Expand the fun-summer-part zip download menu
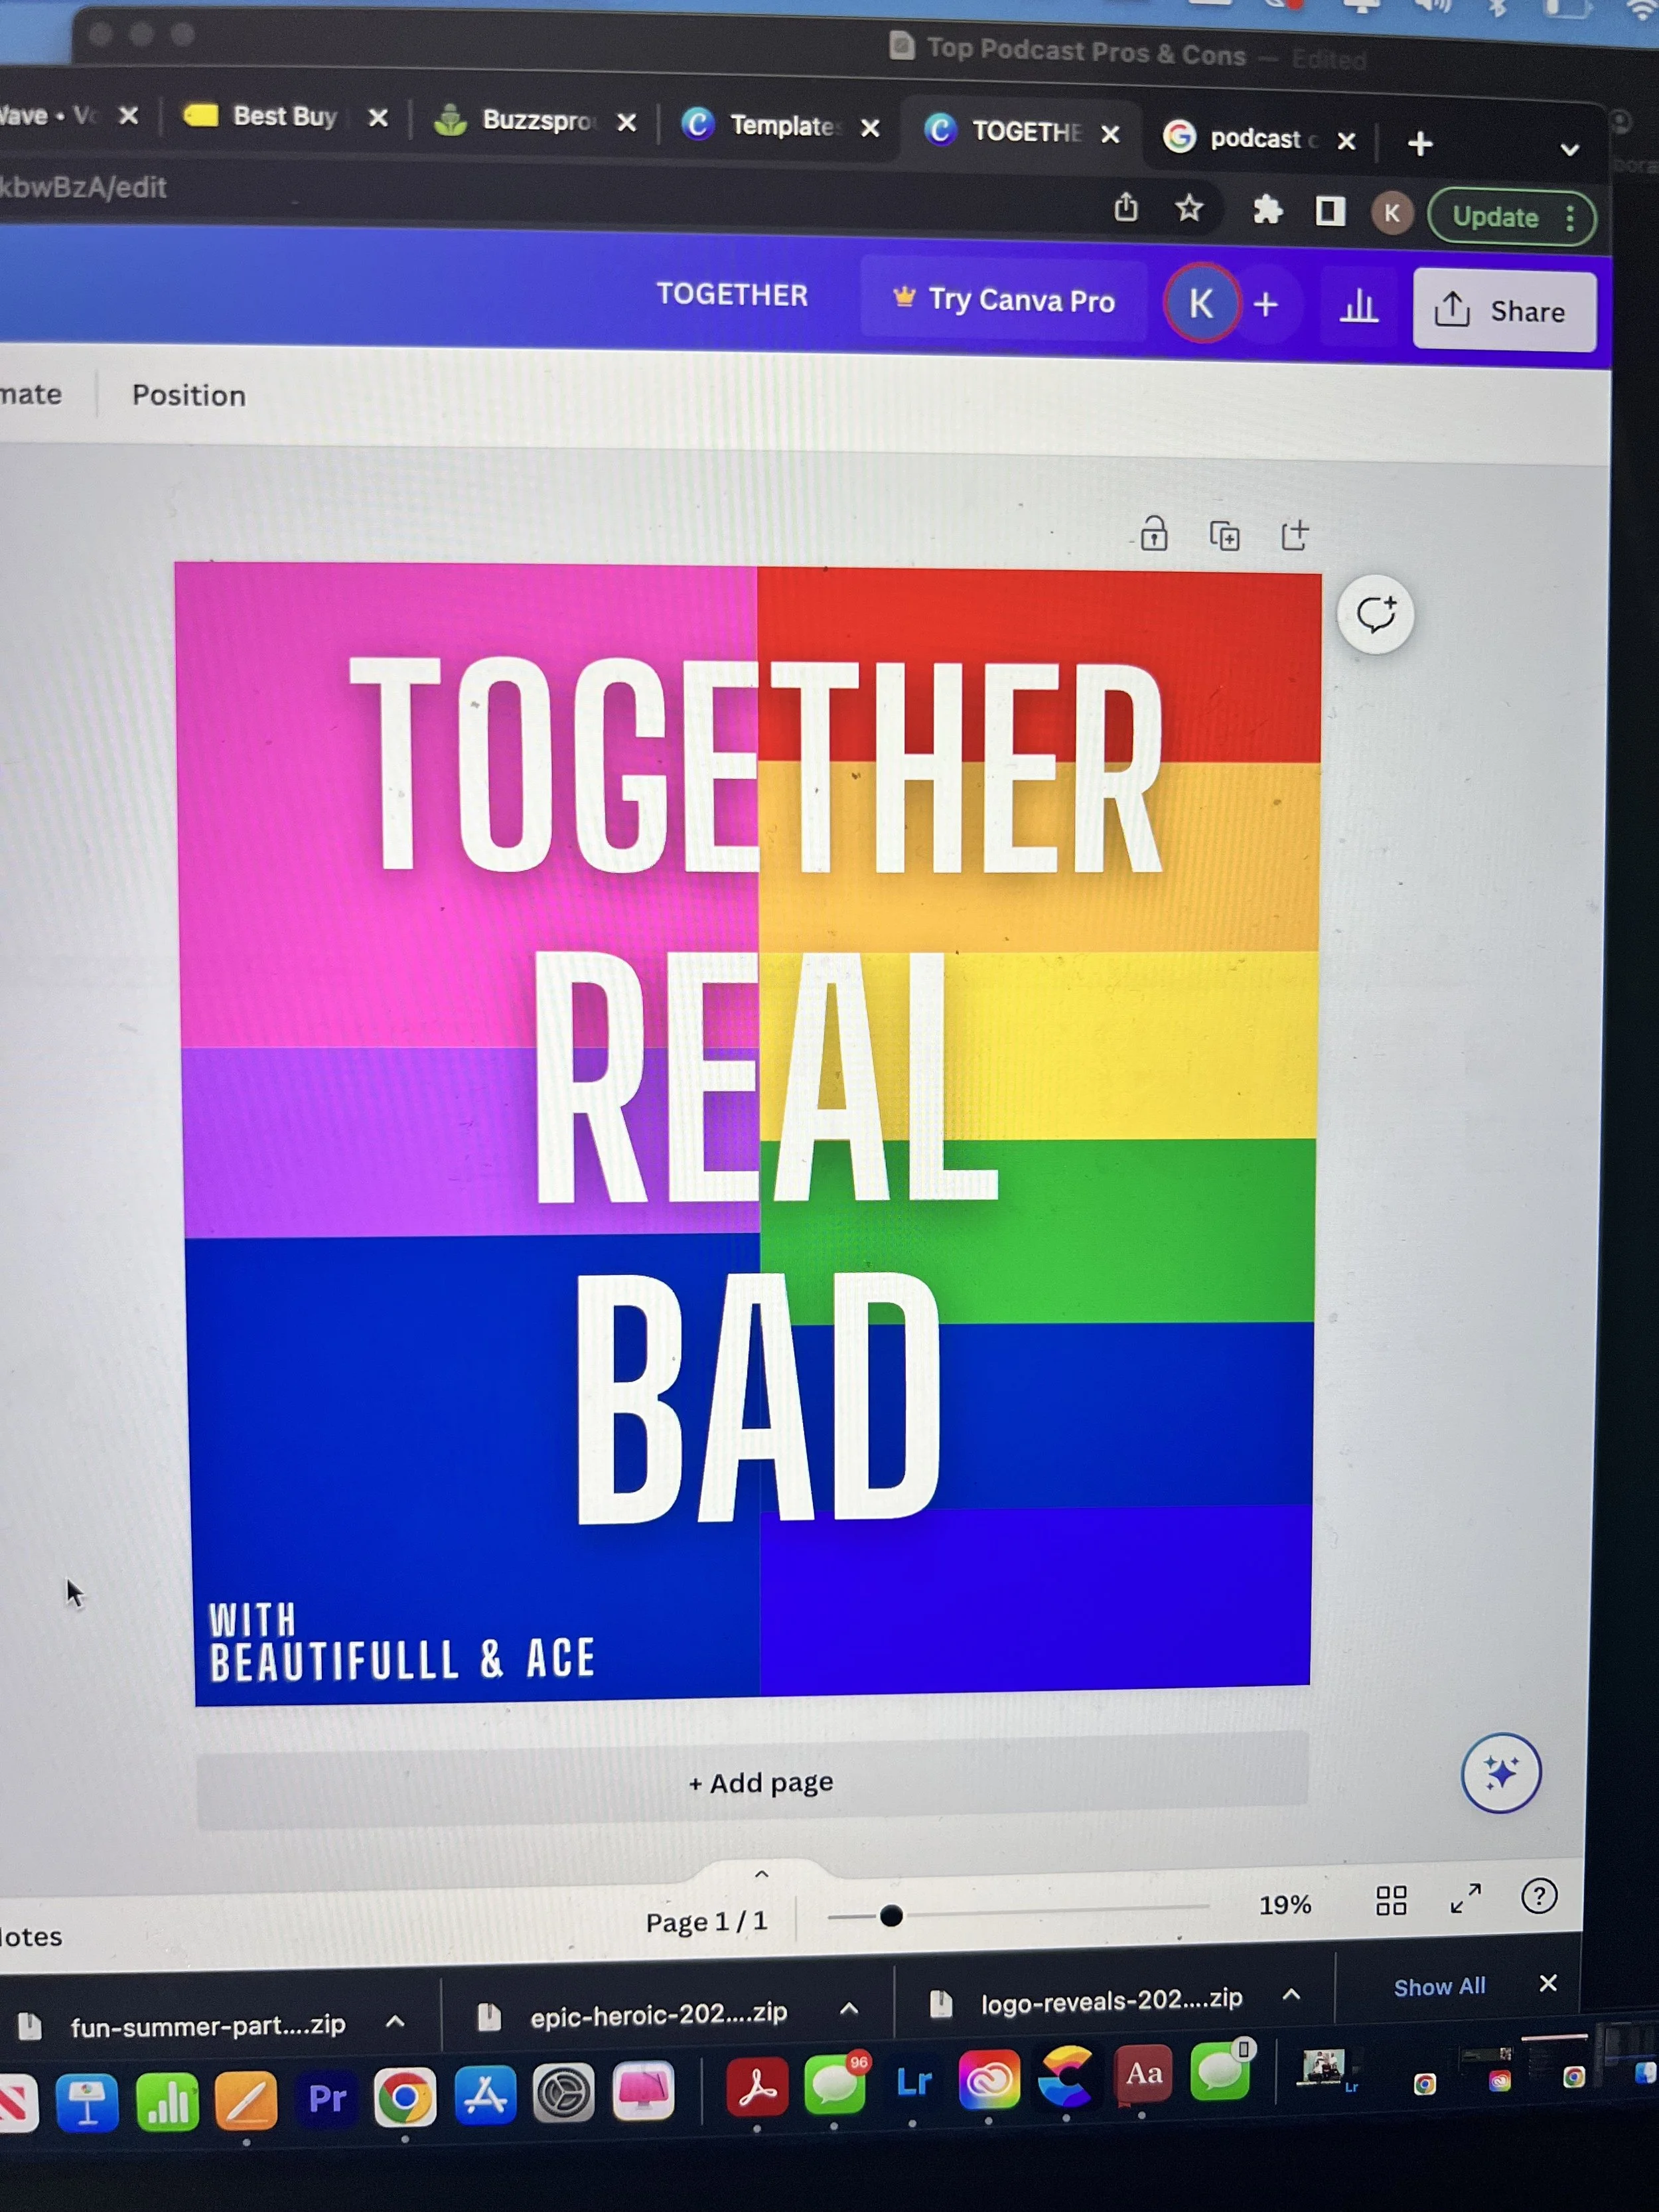The image size is (1659, 2212). tap(395, 2021)
